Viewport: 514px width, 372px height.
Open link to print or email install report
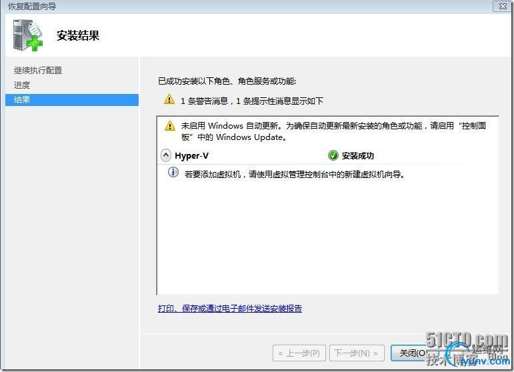(x=230, y=309)
